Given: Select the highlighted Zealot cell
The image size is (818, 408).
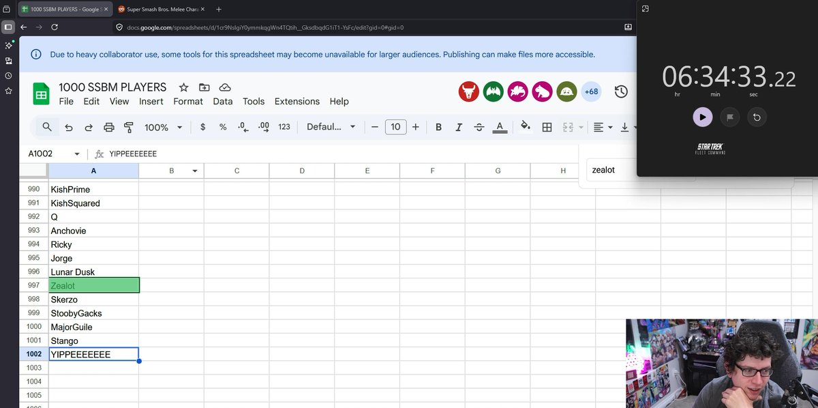Looking at the screenshot, I should [94, 285].
